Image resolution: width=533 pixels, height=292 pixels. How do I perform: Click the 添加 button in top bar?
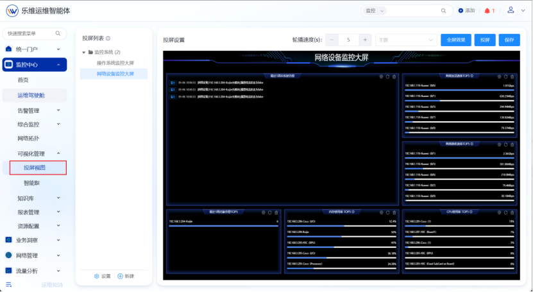(466, 10)
